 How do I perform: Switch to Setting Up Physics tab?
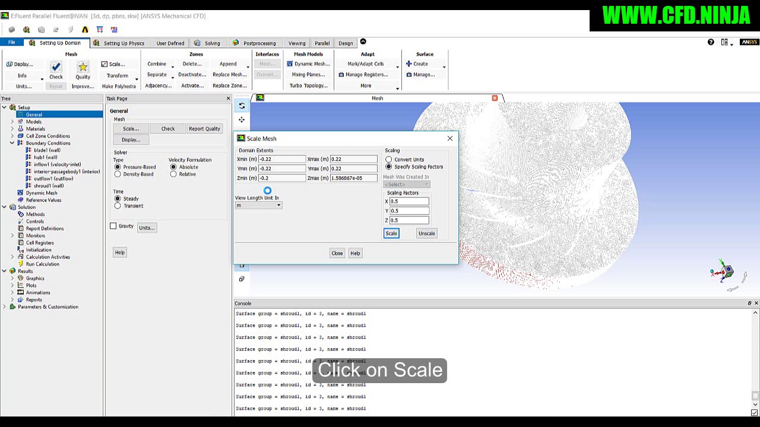pos(119,43)
